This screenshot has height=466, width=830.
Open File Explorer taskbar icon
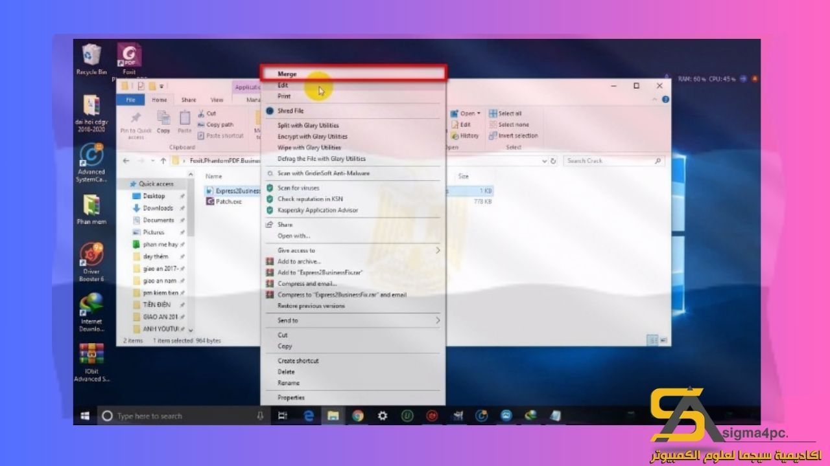pos(333,416)
